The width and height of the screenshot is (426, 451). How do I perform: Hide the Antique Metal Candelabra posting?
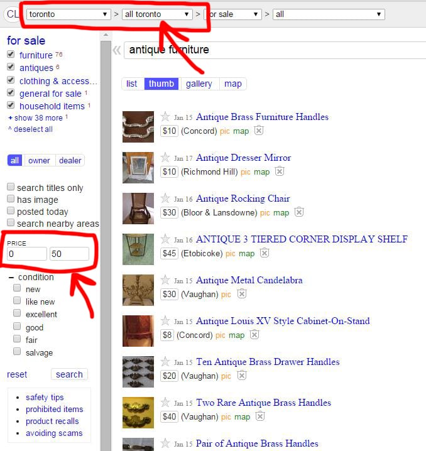point(242,294)
